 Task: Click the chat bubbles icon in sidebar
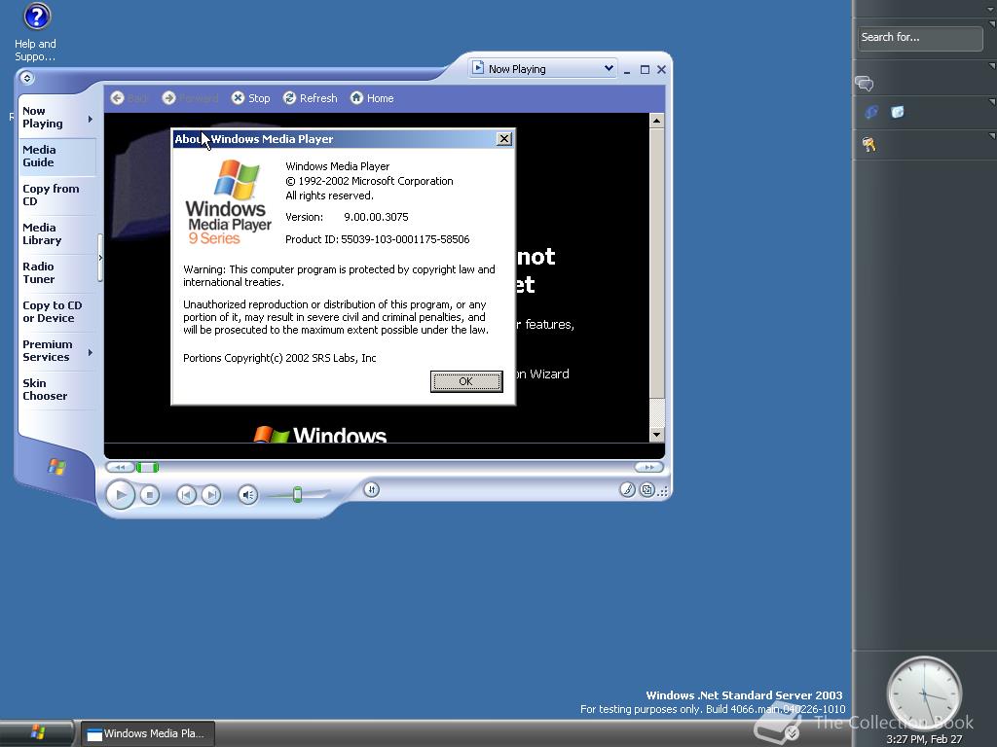coord(865,84)
